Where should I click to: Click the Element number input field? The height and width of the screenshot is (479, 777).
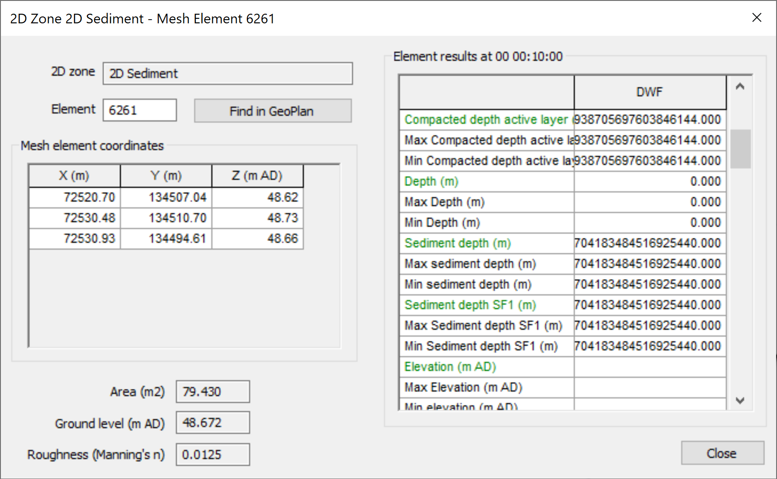point(139,110)
